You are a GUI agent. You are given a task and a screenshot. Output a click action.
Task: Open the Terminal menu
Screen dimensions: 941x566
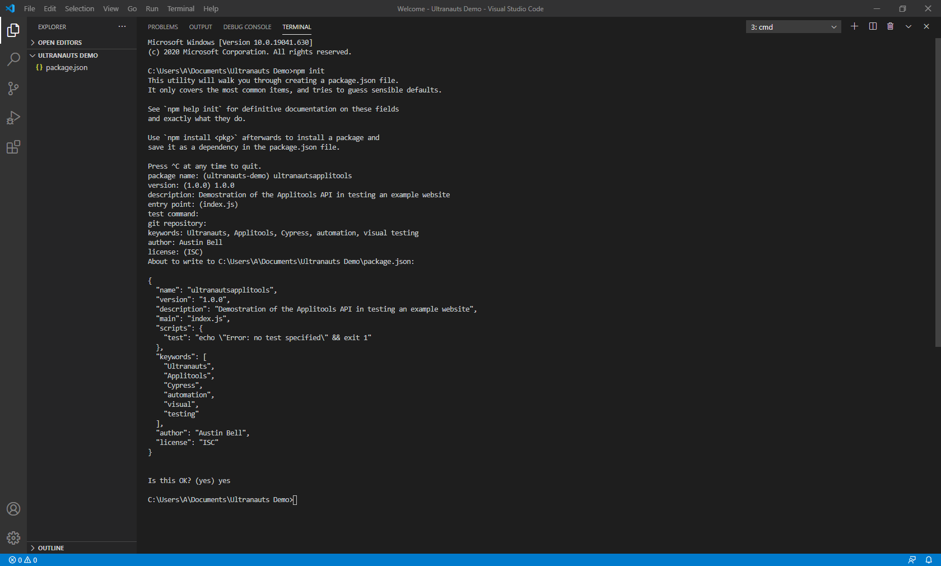pos(181,8)
